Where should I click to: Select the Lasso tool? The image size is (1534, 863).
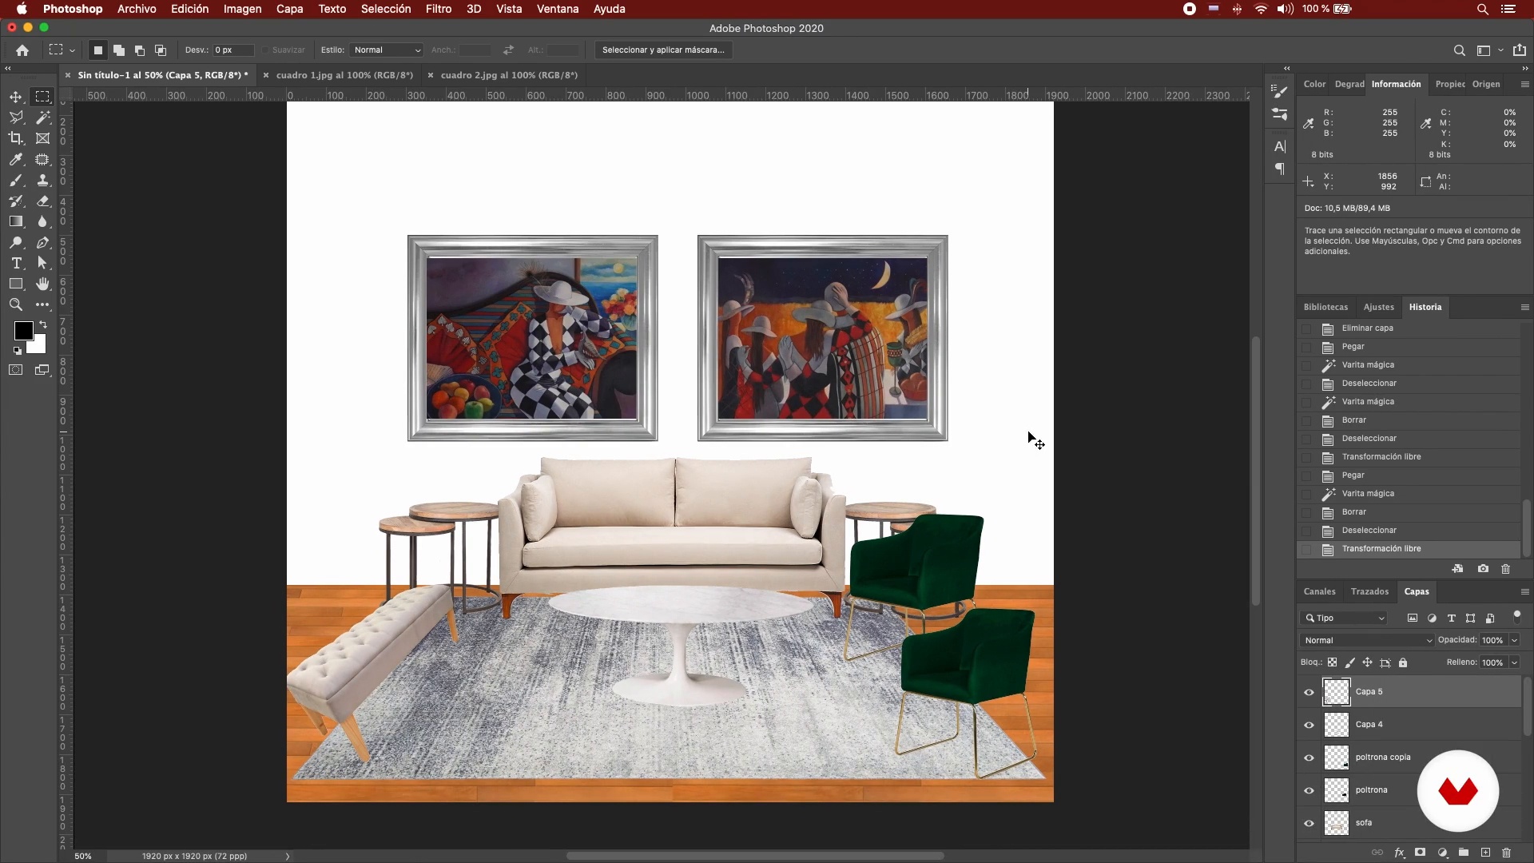(16, 117)
